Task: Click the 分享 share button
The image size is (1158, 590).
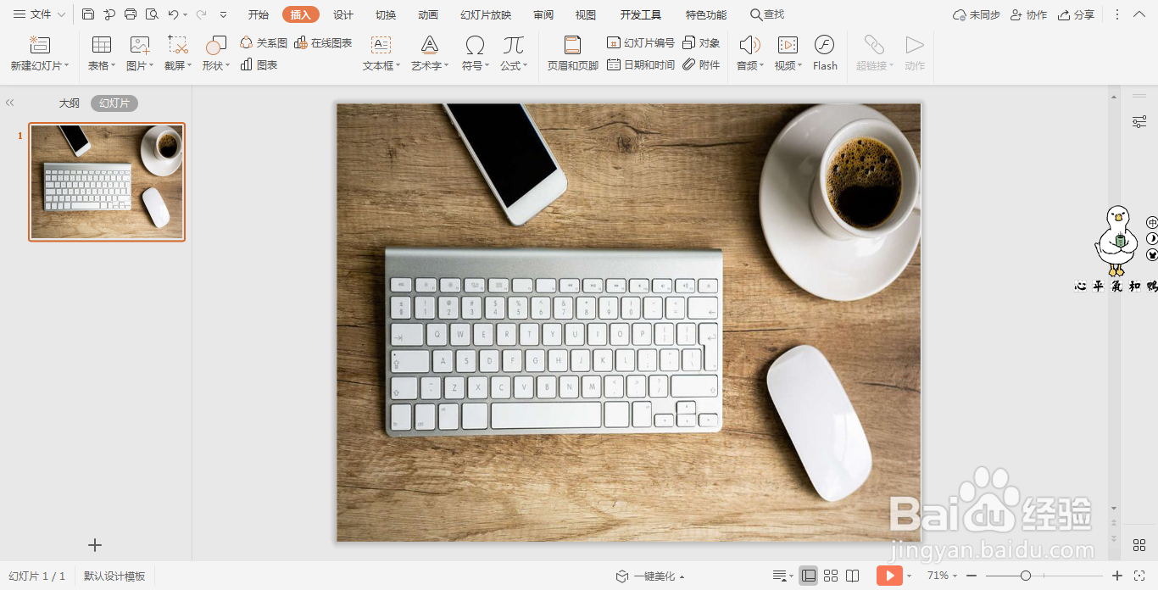Action: click(1077, 14)
